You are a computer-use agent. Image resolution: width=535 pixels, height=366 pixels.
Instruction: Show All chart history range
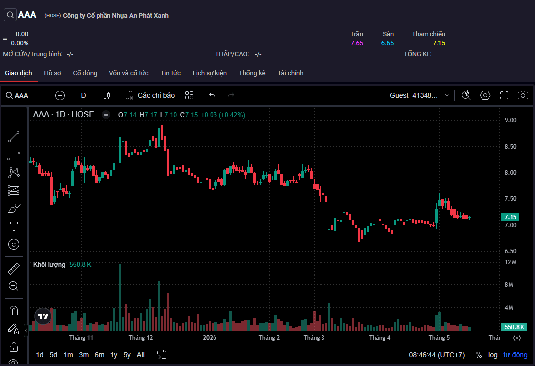click(140, 355)
